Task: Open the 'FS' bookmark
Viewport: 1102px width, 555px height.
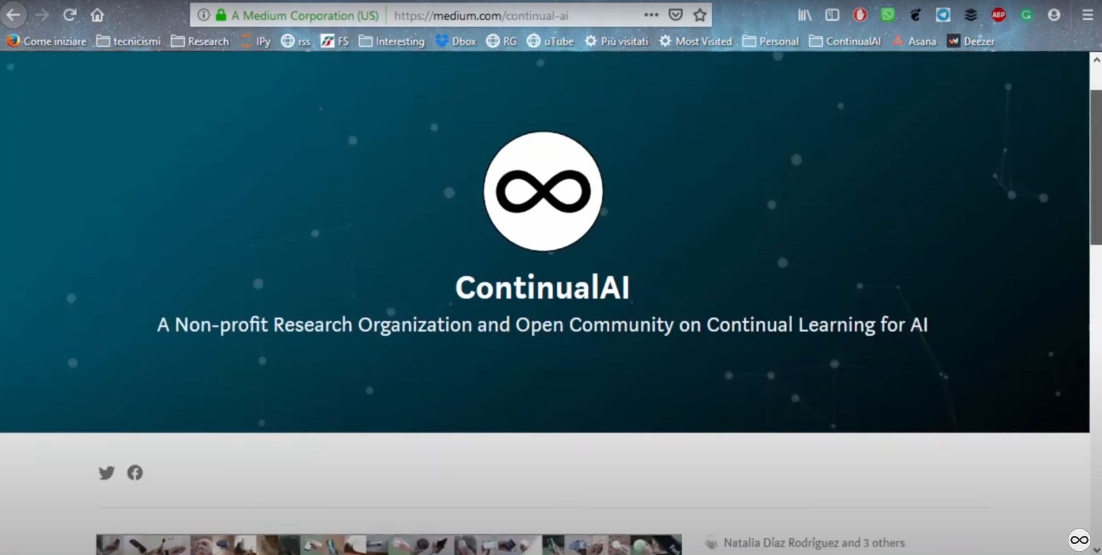Action: coord(335,41)
